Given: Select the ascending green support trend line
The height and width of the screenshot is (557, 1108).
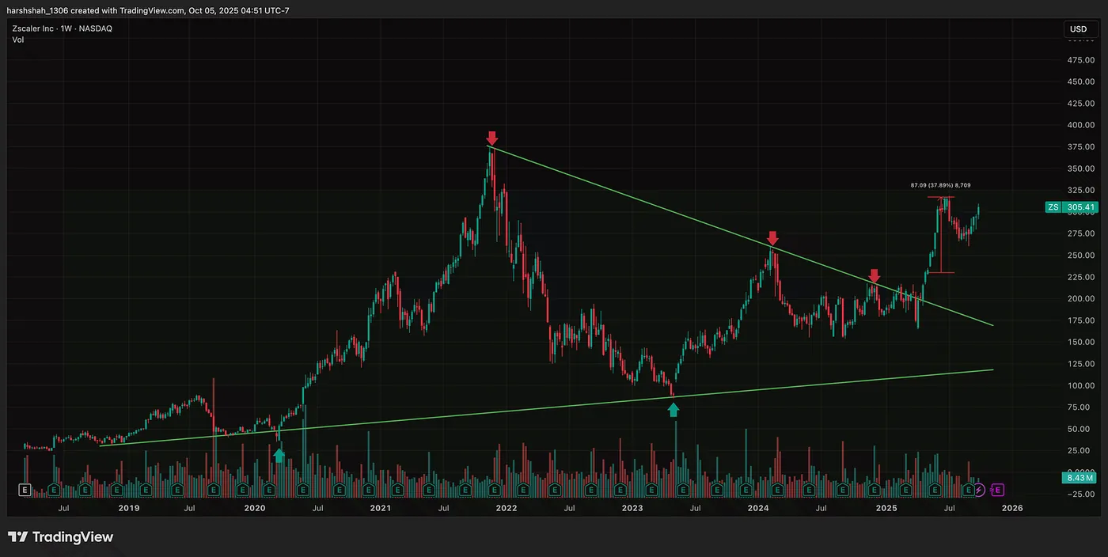Looking at the screenshot, I should click(546, 407).
